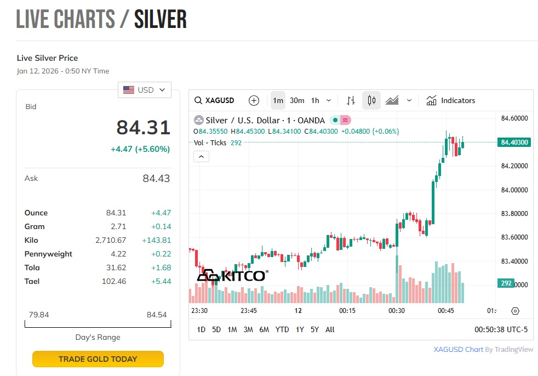Open chart settings hexagon icon

point(515,311)
